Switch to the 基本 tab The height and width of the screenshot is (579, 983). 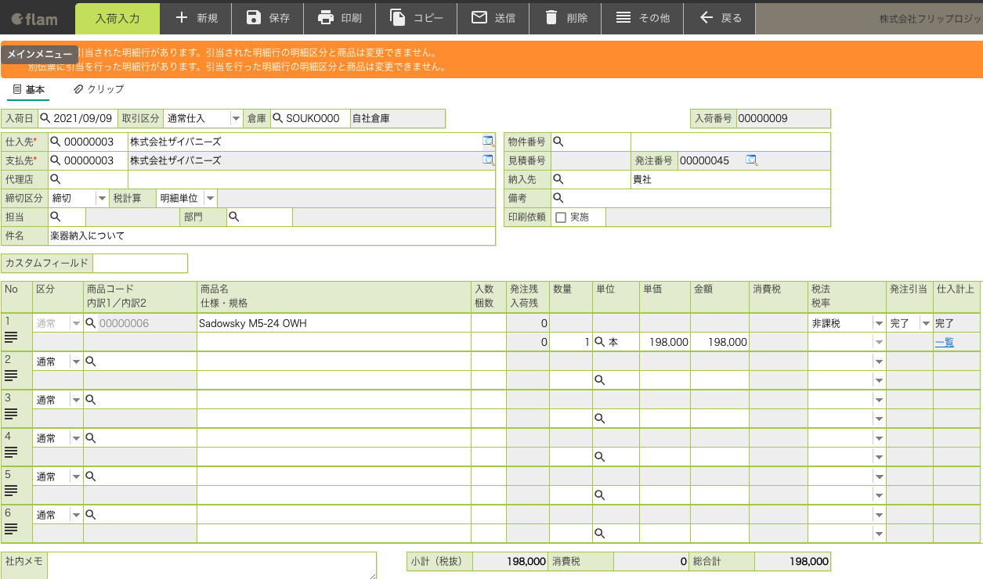tap(29, 90)
